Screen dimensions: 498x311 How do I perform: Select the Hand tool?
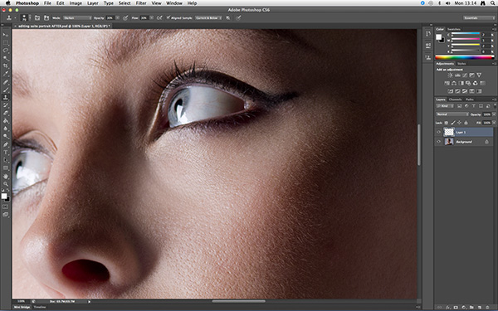(6, 176)
